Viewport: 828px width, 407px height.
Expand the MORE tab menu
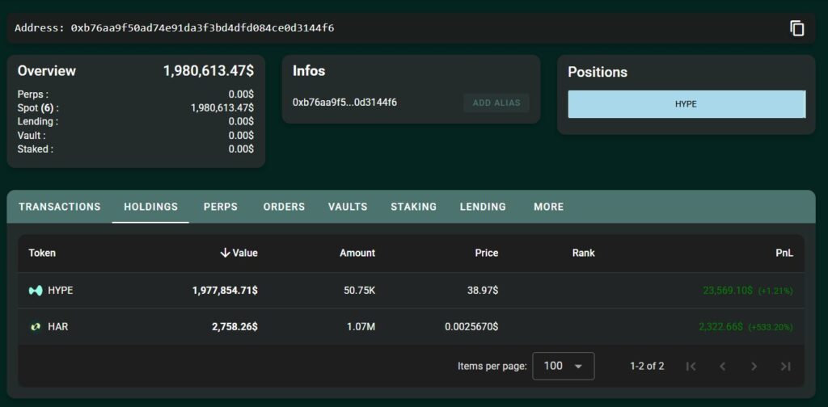tap(549, 207)
